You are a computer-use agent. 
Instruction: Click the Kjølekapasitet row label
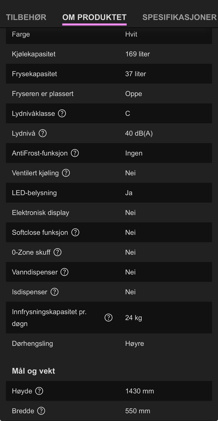[x=34, y=54]
